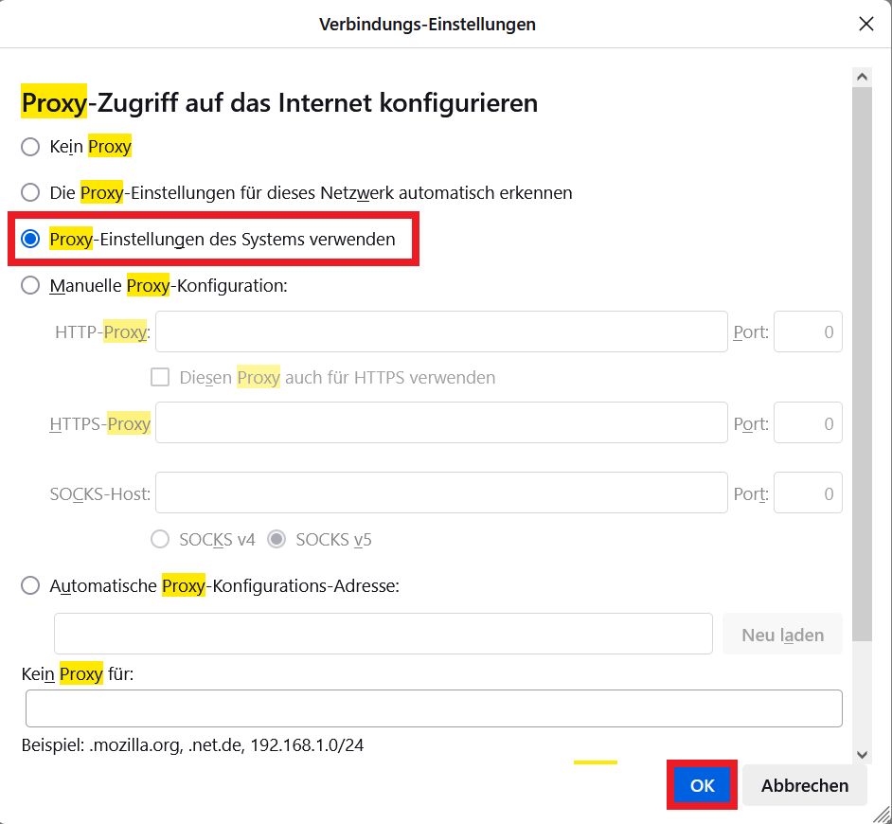
Task: Select the Kein Proxy radio option
Action: [x=30, y=147]
